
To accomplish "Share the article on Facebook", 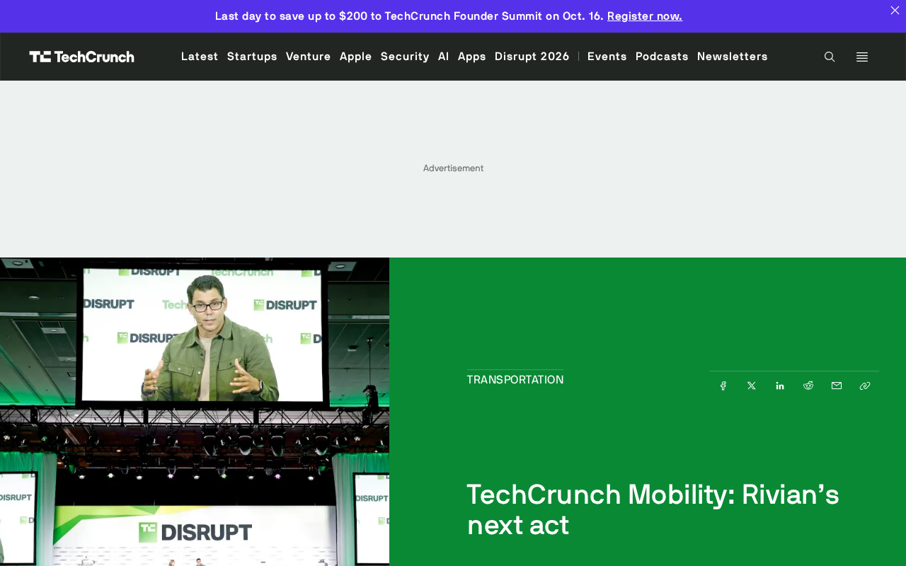I will [723, 386].
